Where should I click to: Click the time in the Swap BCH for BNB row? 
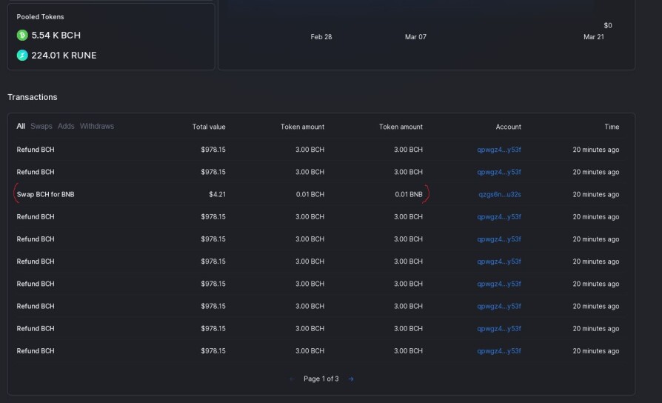pos(595,194)
